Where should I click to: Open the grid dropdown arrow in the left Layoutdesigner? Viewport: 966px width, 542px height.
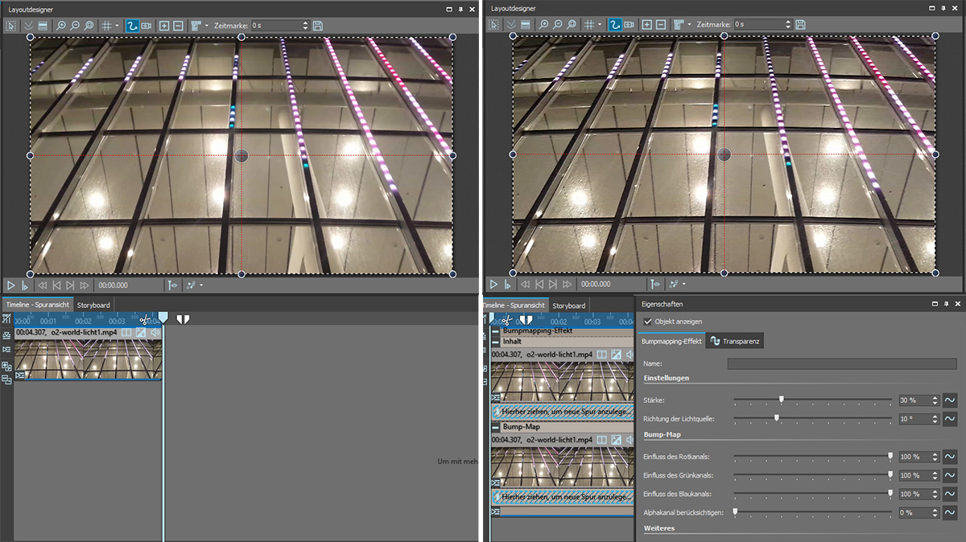pos(117,26)
